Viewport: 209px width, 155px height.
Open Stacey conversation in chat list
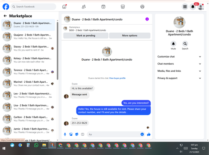[28, 48]
